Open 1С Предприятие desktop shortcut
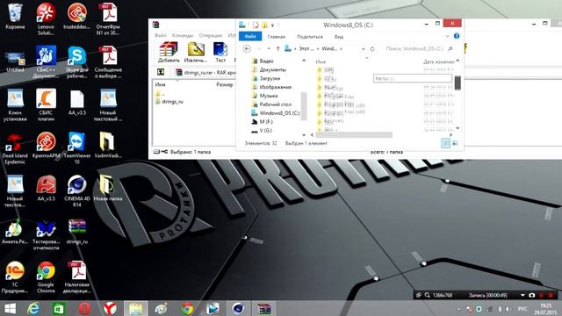Screen dimensions: 562x316 coord(15,277)
